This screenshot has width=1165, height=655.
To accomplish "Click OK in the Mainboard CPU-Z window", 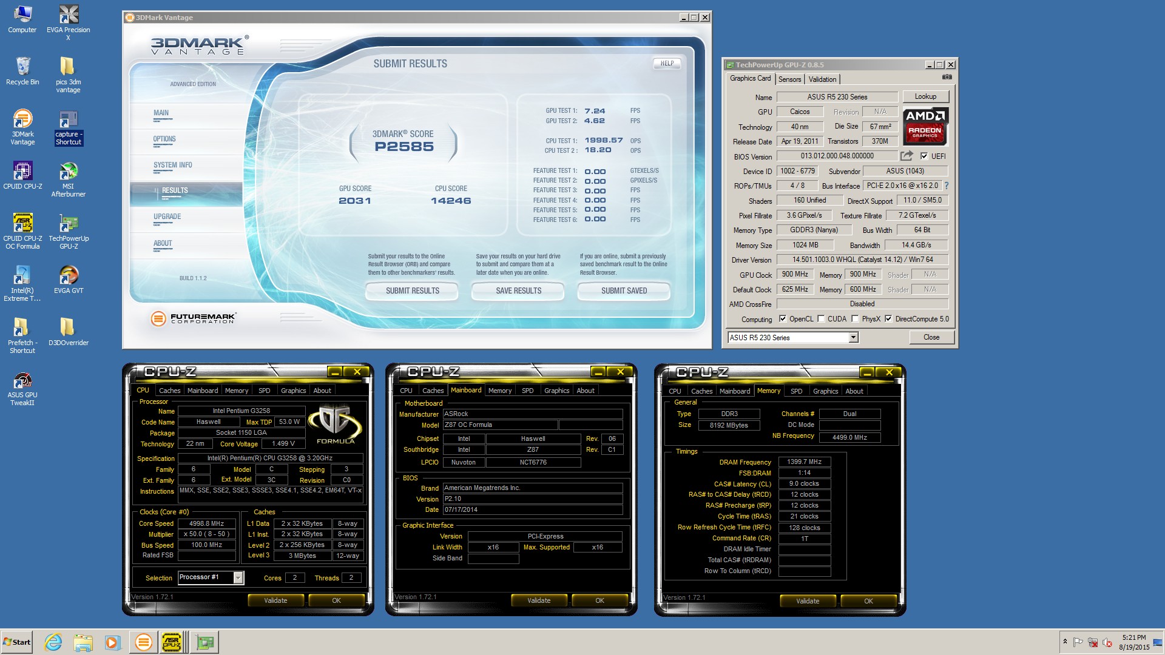I will tap(599, 600).
